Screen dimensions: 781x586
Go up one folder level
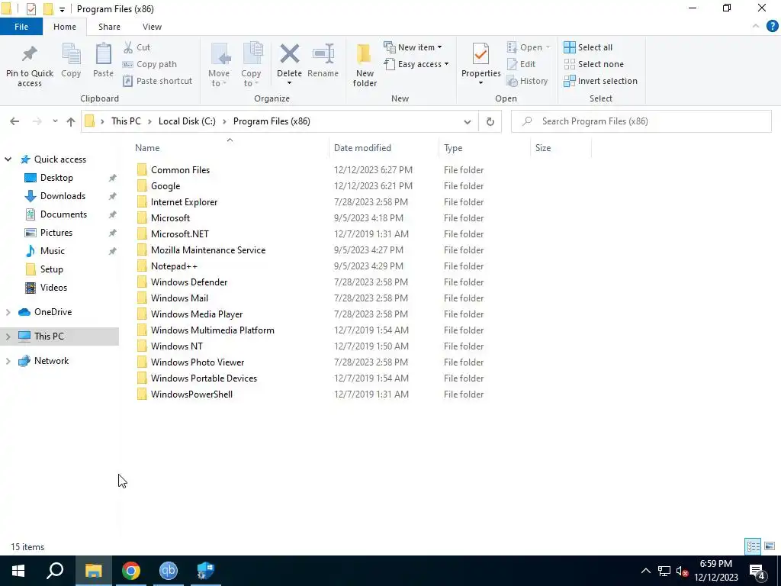71,121
